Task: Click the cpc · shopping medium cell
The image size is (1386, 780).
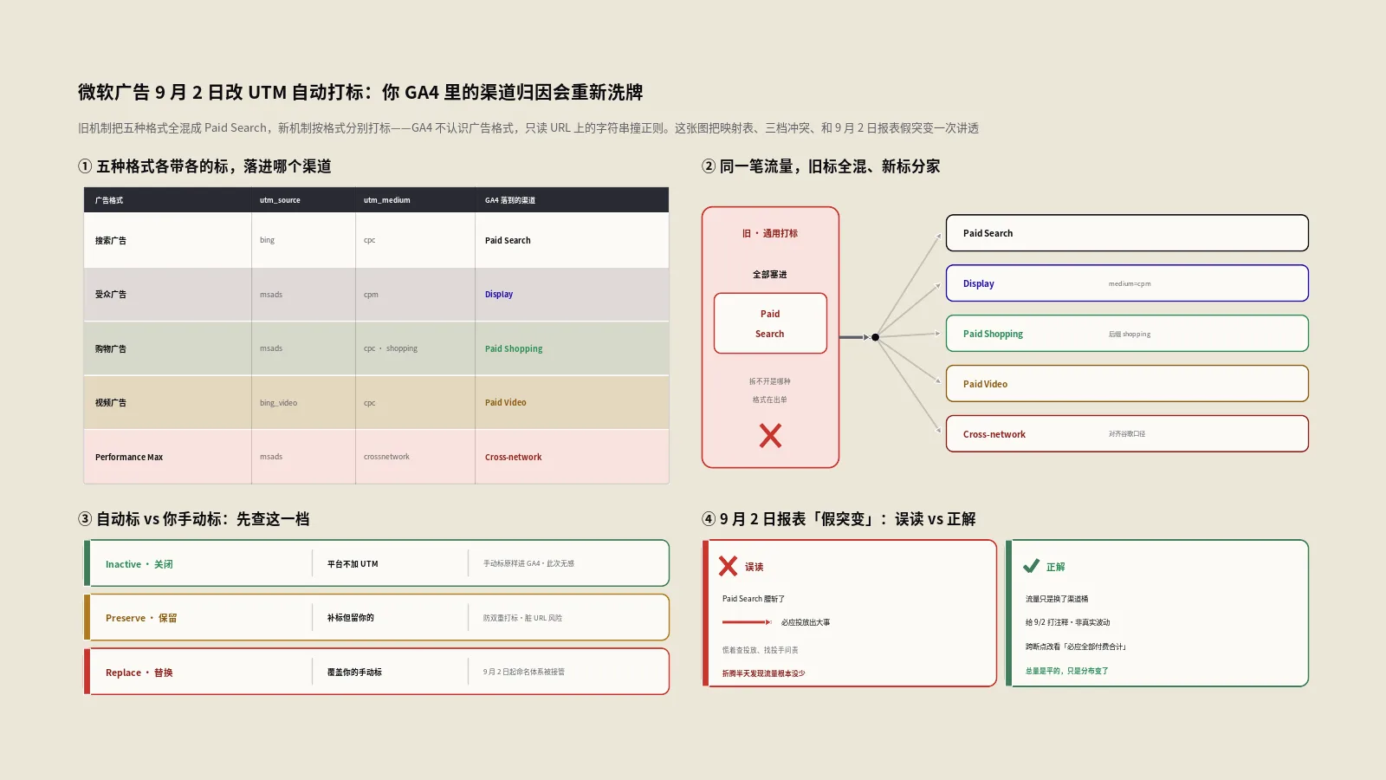Action: (x=391, y=348)
